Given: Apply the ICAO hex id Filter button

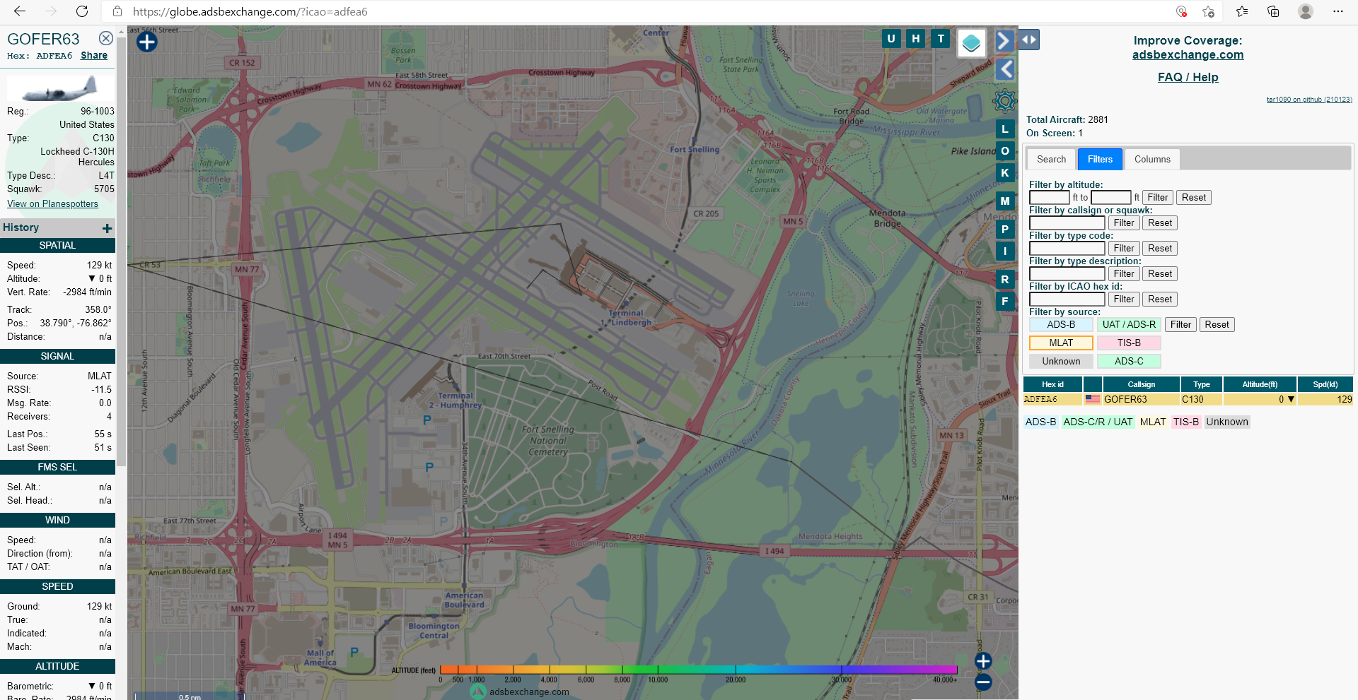Looking at the screenshot, I should pos(1124,299).
